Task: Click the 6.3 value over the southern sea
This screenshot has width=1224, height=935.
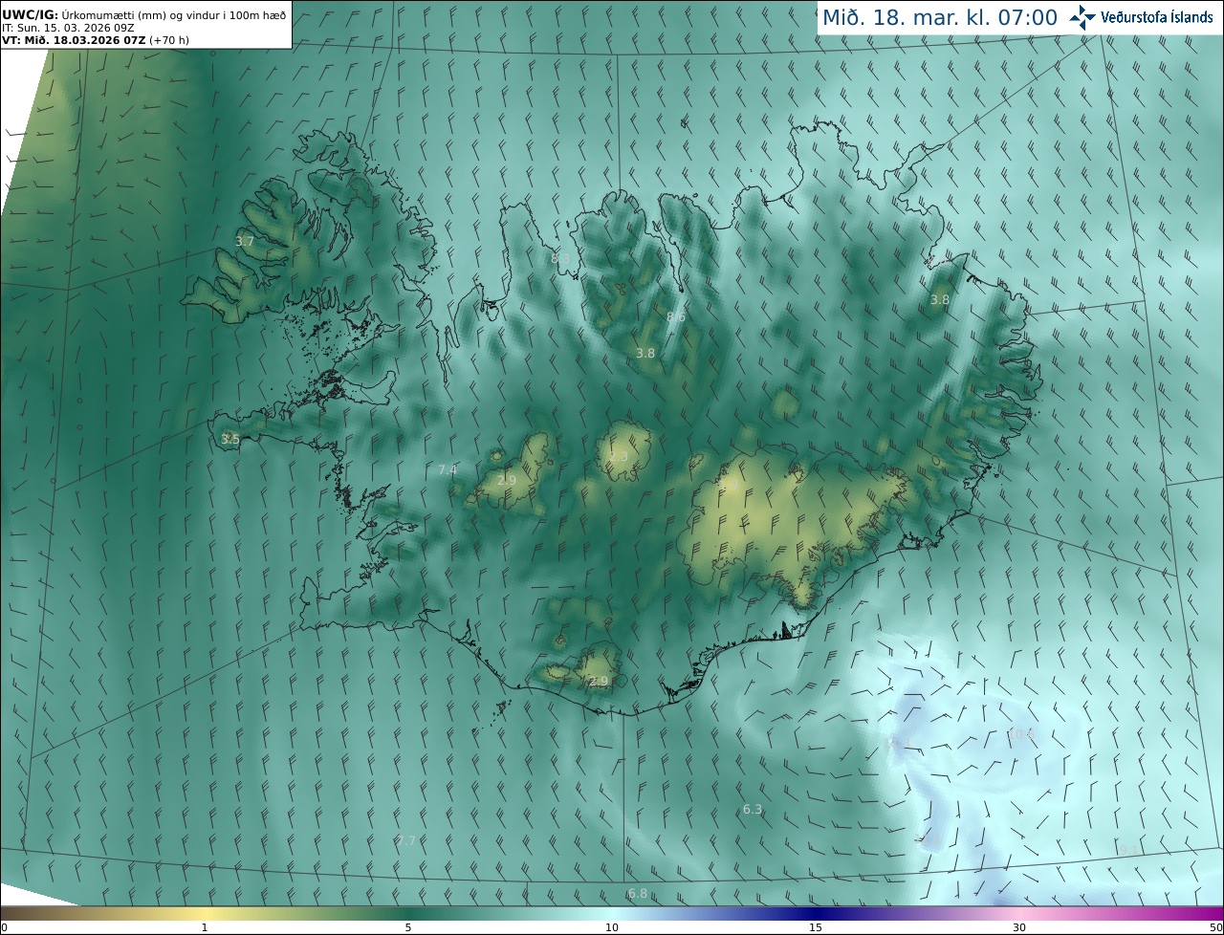Action: (x=753, y=810)
